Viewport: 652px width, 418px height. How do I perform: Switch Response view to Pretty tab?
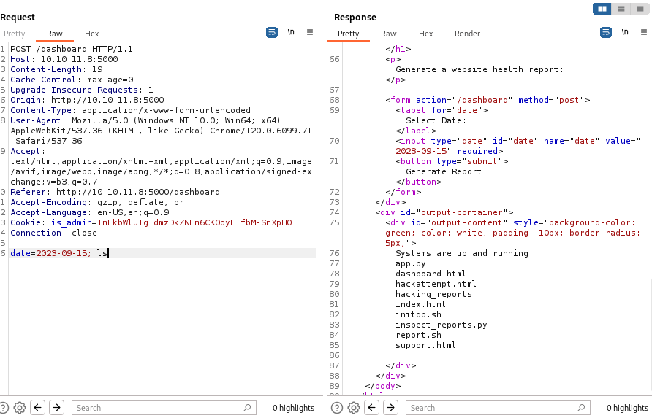coord(348,34)
